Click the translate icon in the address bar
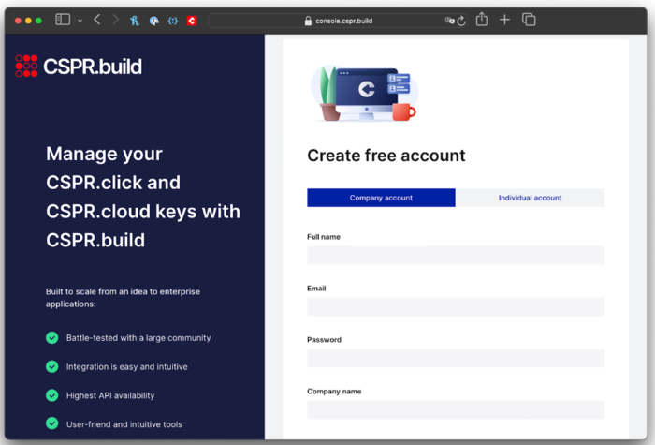 449,20
